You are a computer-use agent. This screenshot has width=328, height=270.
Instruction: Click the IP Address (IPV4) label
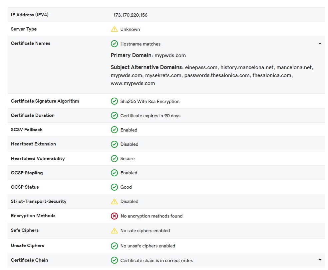[30, 15]
